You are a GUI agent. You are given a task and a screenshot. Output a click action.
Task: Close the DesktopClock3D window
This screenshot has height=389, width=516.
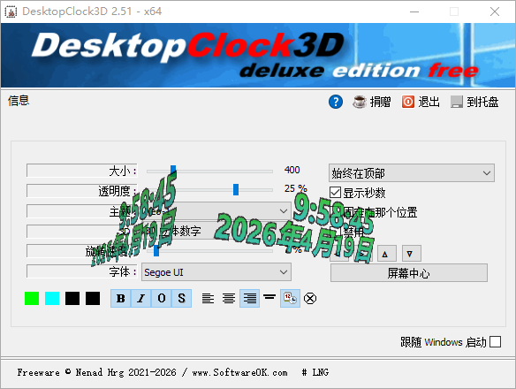pos(494,11)
